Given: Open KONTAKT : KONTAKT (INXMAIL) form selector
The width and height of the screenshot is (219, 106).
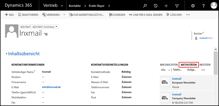Looking at the screenshot, I should click(39, 27).
